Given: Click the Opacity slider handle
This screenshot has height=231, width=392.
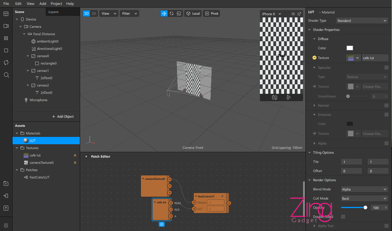Looking at the screenshot, I should [365, 207].
